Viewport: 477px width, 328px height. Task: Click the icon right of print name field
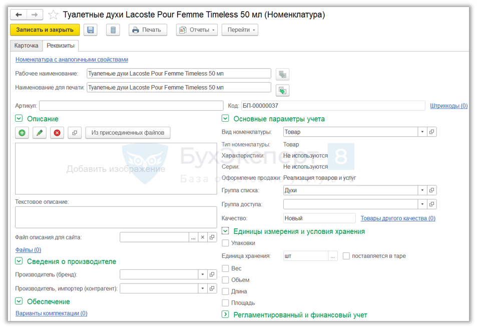tap(283, 90)
